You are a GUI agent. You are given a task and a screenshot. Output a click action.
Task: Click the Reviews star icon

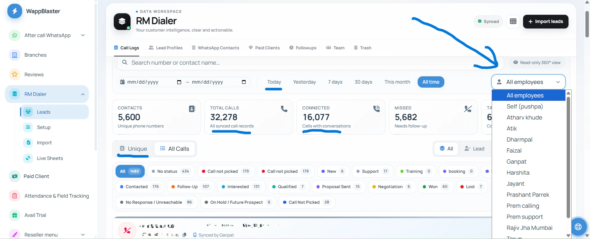point(14,74)
